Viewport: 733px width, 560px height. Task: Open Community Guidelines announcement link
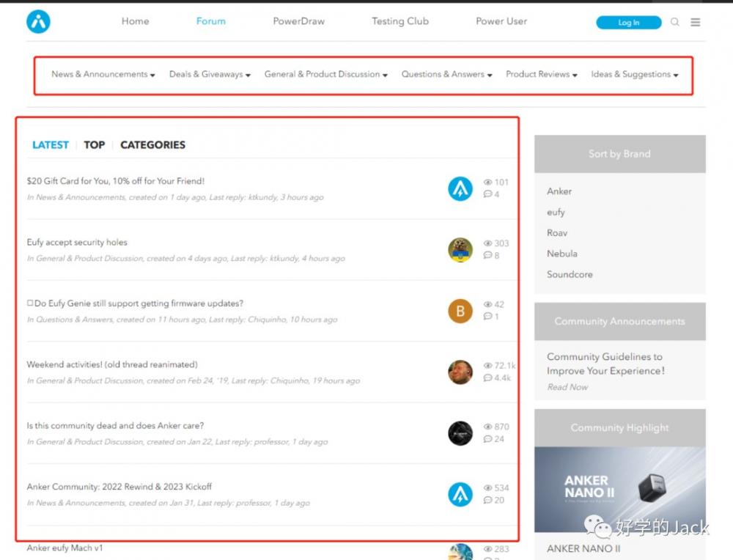coord(606,364)
